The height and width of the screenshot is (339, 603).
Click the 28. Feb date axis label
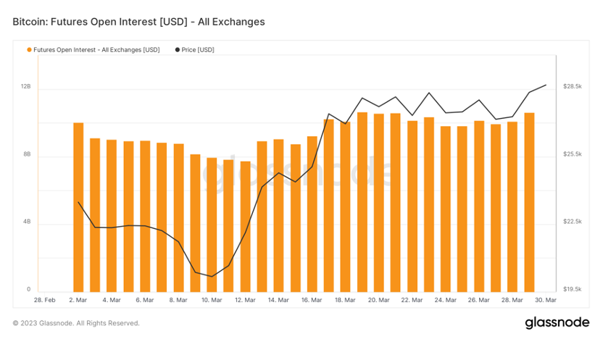point(45,300)
